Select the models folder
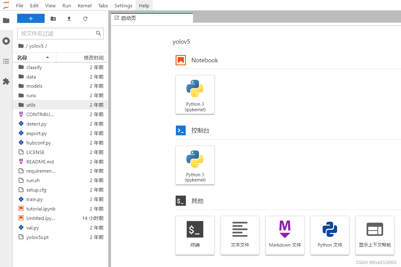This screenshot has height=267, width=401. point(60,86)
